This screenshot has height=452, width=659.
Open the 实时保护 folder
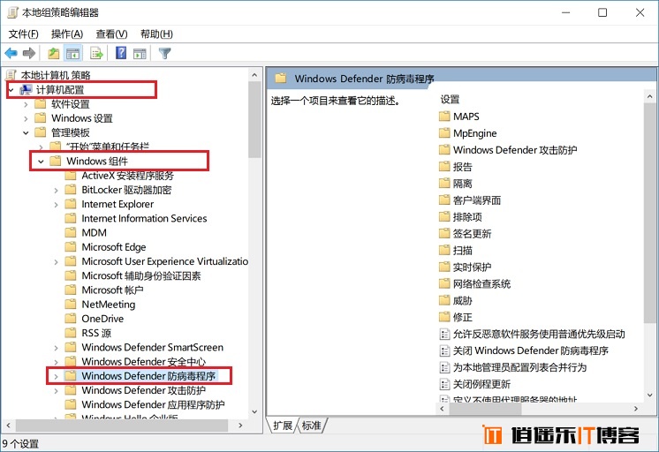point(466,267)
